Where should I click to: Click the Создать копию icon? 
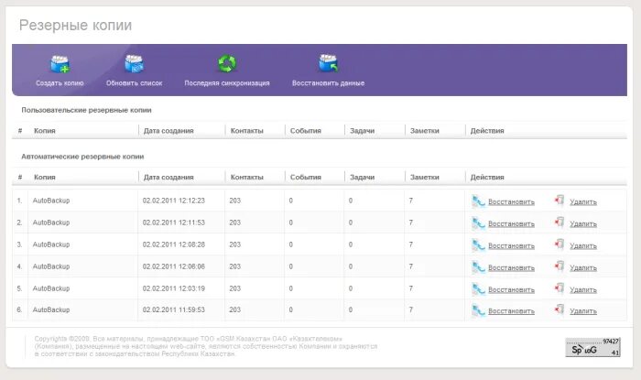coord(60,64)
